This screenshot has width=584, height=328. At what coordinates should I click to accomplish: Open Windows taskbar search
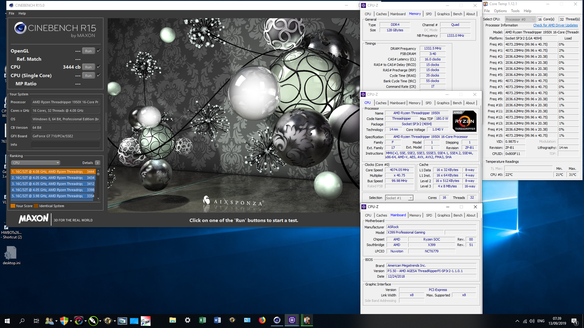point(22,321)
